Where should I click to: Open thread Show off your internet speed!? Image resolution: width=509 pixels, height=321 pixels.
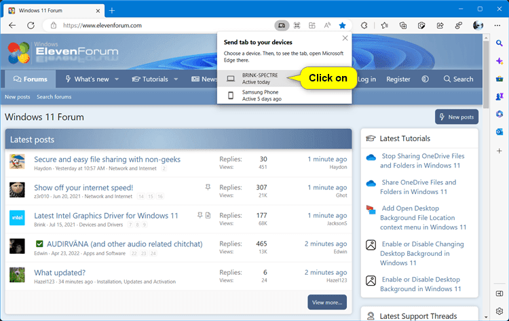click(x=83, y=187)
